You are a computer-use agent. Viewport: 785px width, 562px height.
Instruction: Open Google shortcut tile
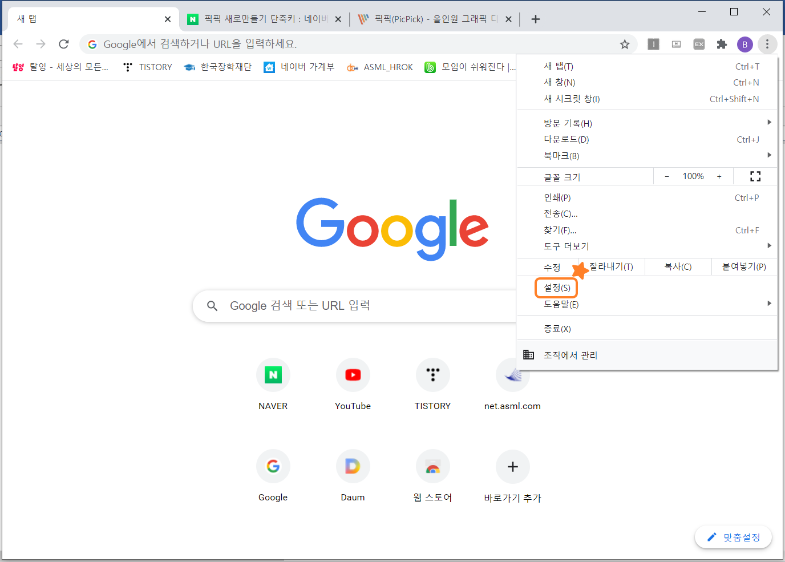coord(273,475)
